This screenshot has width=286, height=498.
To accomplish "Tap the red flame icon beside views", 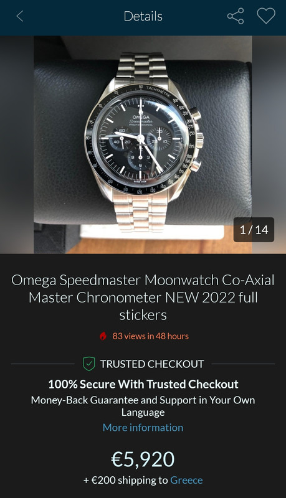I will pos(103,336).
